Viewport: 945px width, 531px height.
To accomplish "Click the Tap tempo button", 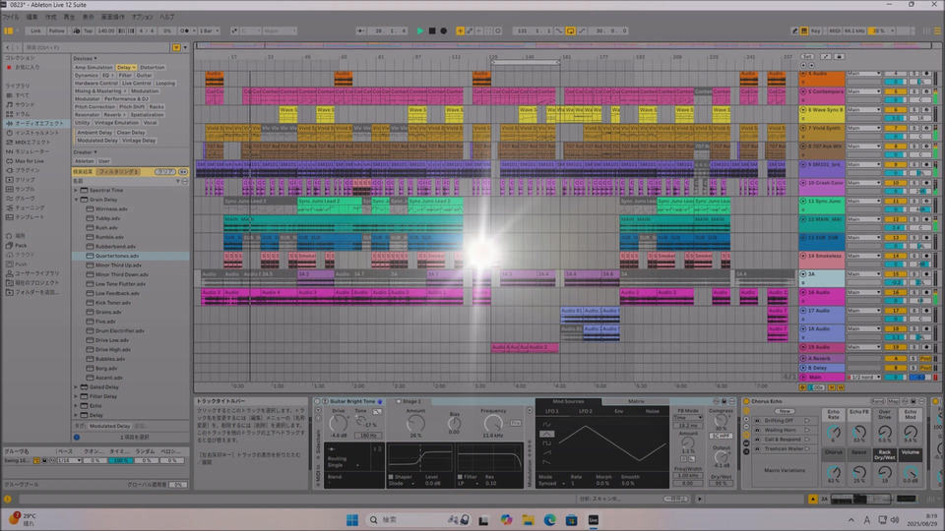I will click(89, 30).
